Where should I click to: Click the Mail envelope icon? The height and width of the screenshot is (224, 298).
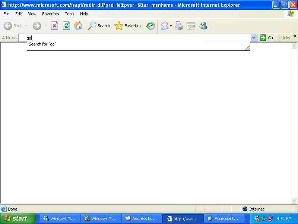point(165,26)
